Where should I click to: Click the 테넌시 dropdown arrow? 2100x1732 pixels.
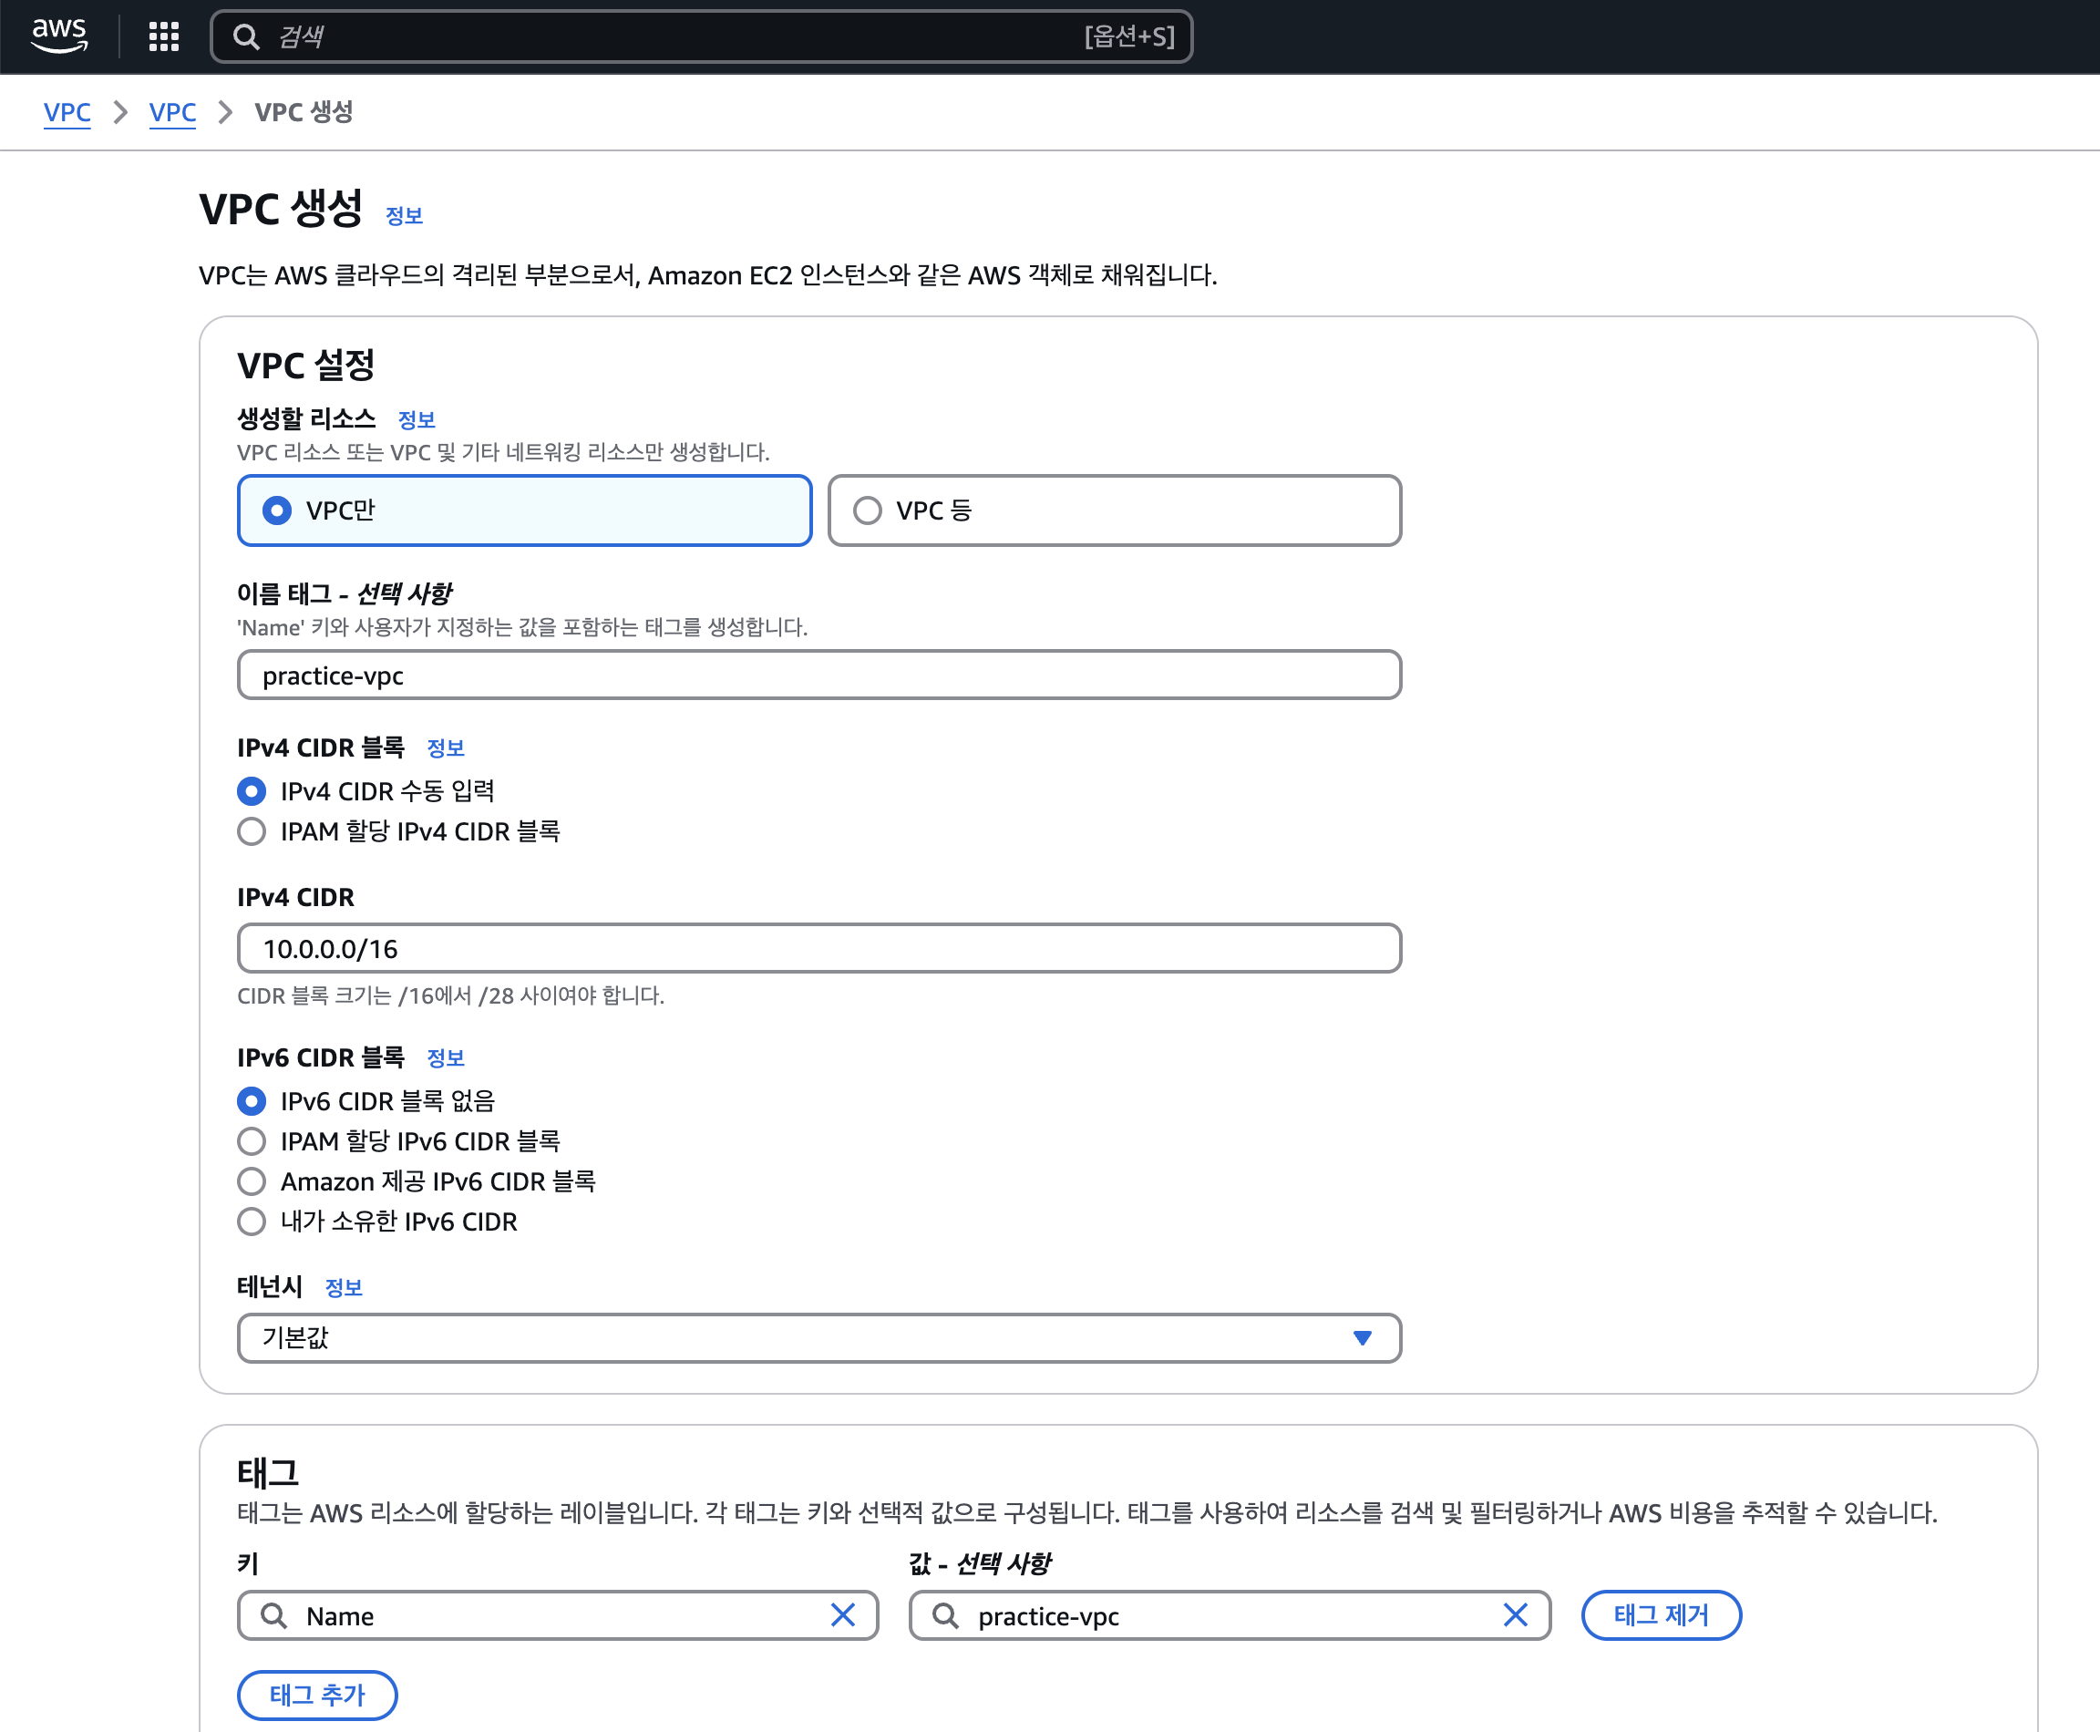tap(1362, 1338)
